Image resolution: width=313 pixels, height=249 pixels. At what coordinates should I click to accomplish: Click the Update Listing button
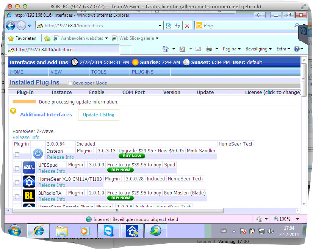[x=99, y=115]
